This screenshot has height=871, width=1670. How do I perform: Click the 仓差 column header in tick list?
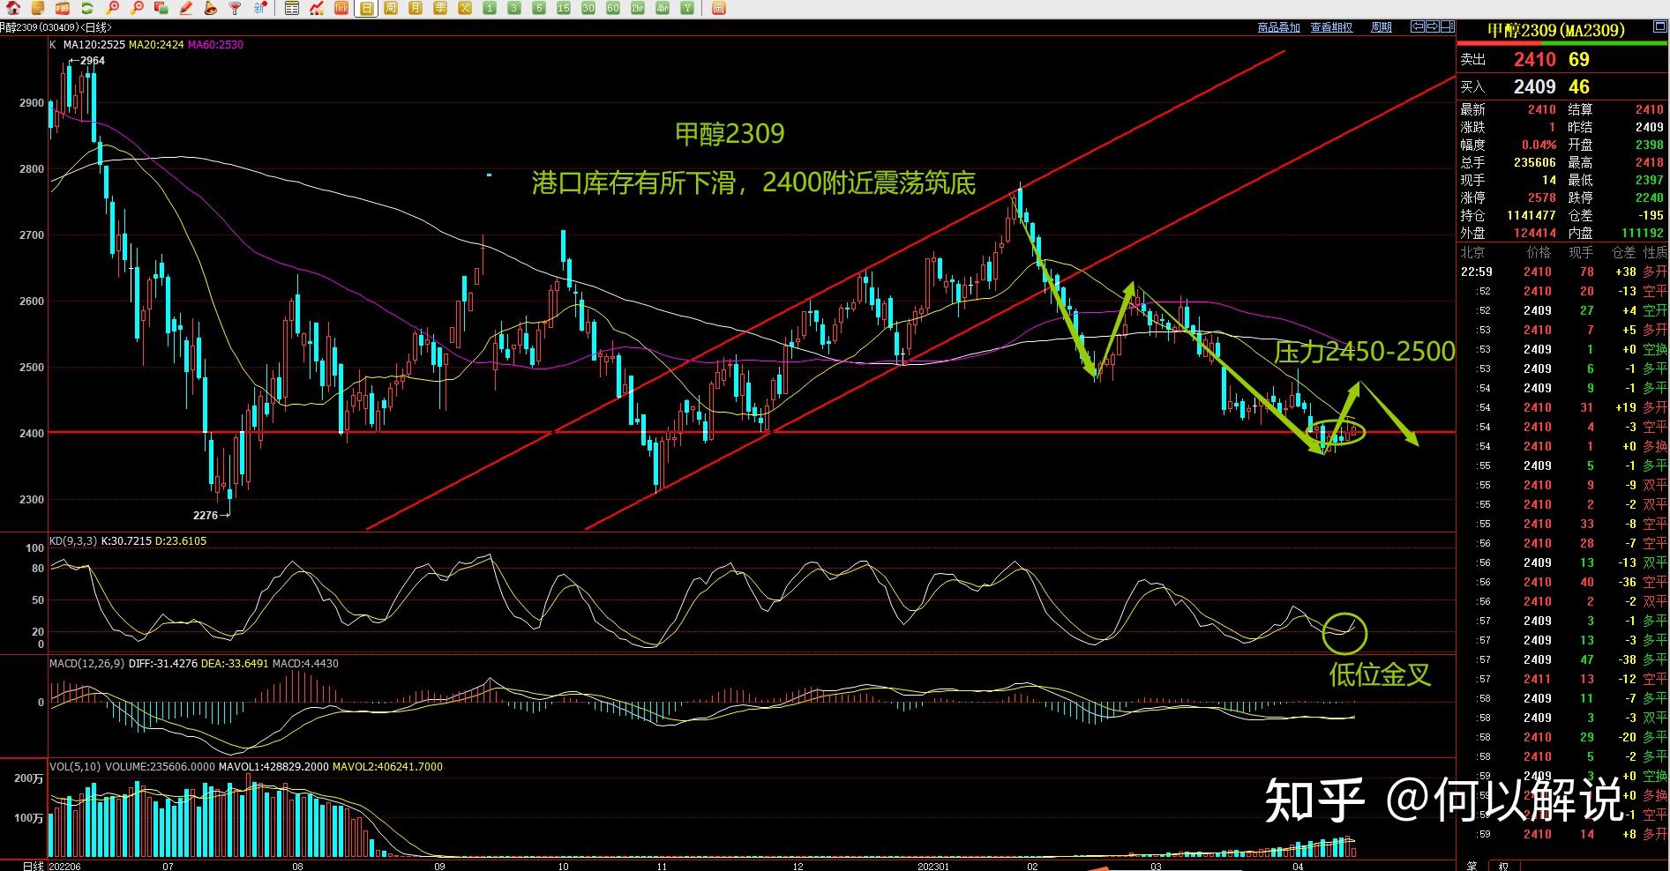click(1623, 252)
